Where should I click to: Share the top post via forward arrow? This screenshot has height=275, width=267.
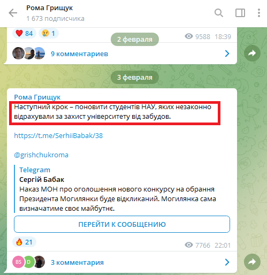click(x=252, y=53)
